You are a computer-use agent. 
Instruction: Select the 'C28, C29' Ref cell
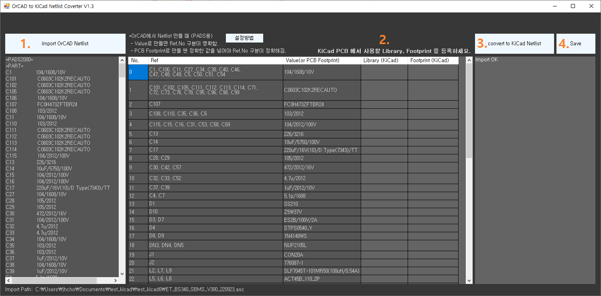pos(215,158)
